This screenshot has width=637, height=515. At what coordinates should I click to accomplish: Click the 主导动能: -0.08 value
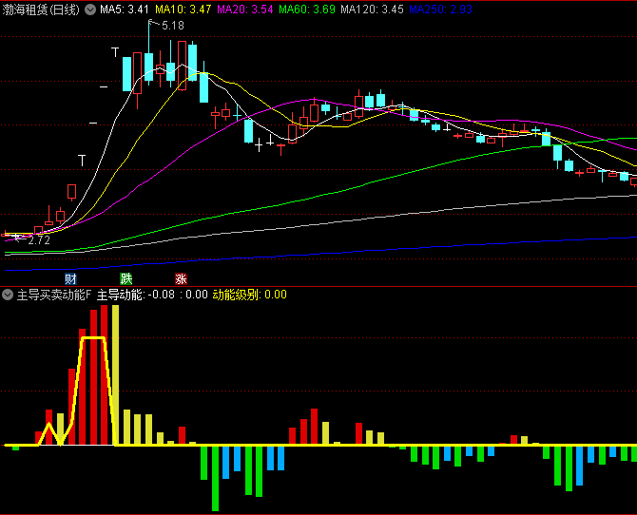pos(136,295)
